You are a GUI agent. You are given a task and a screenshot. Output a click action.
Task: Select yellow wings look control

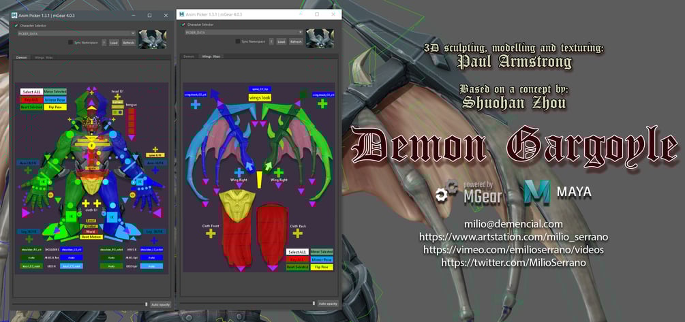tap(260, 98)
